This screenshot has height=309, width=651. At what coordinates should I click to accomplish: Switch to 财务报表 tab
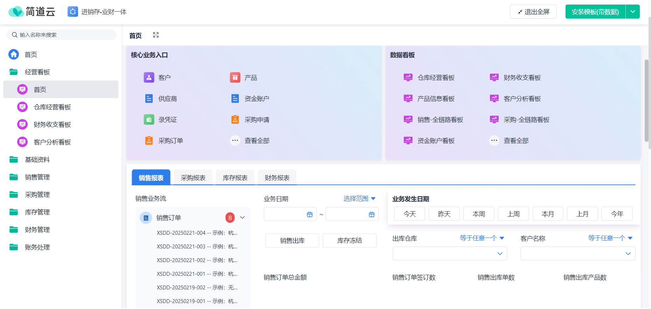pyautogui.click(x=277, y=178)
